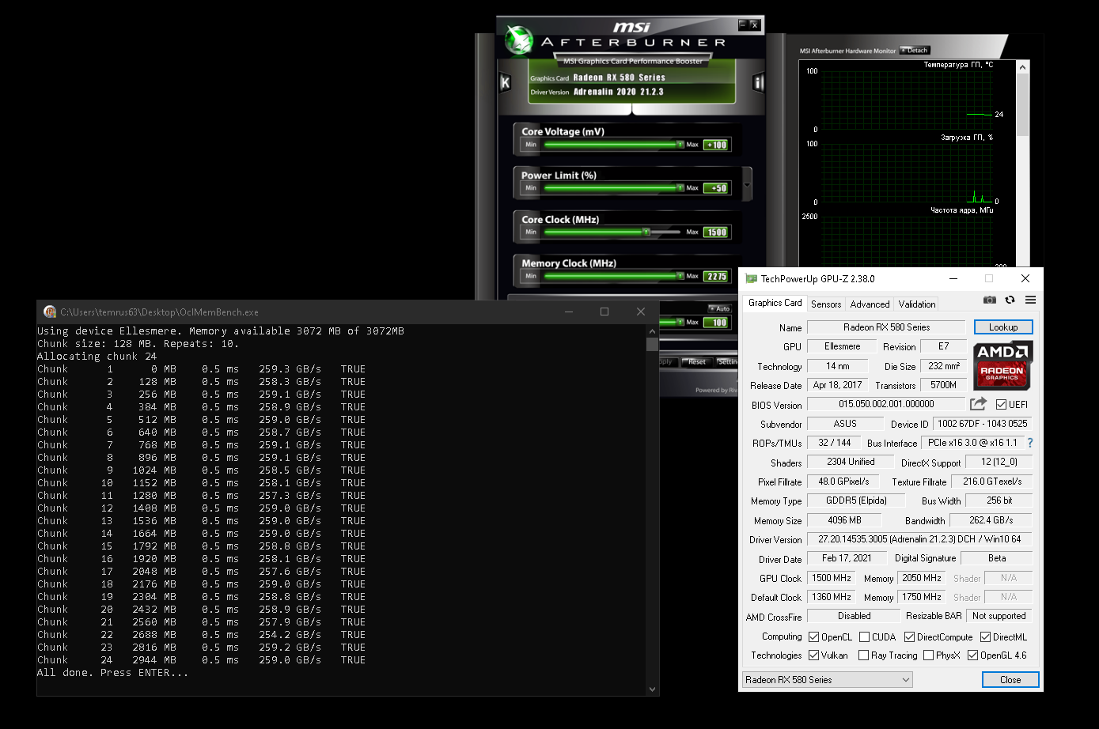Click the Resizable BAR value Not supported
This screenshot has width=1099, height=729.
coord(999,616)
